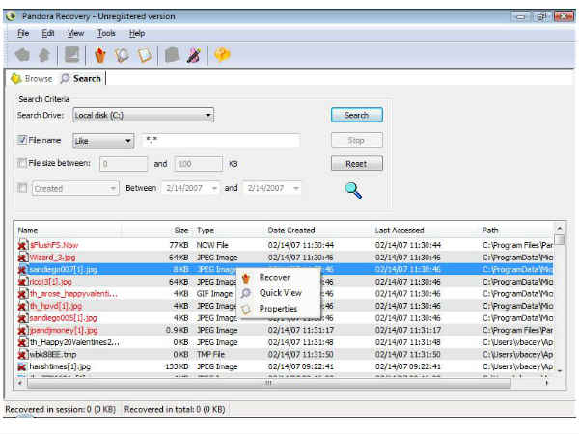This screenshot has height=434, width=579.
Task: Select the sandiego005[1].jpg file row
Action: click(x=285, y=318)
